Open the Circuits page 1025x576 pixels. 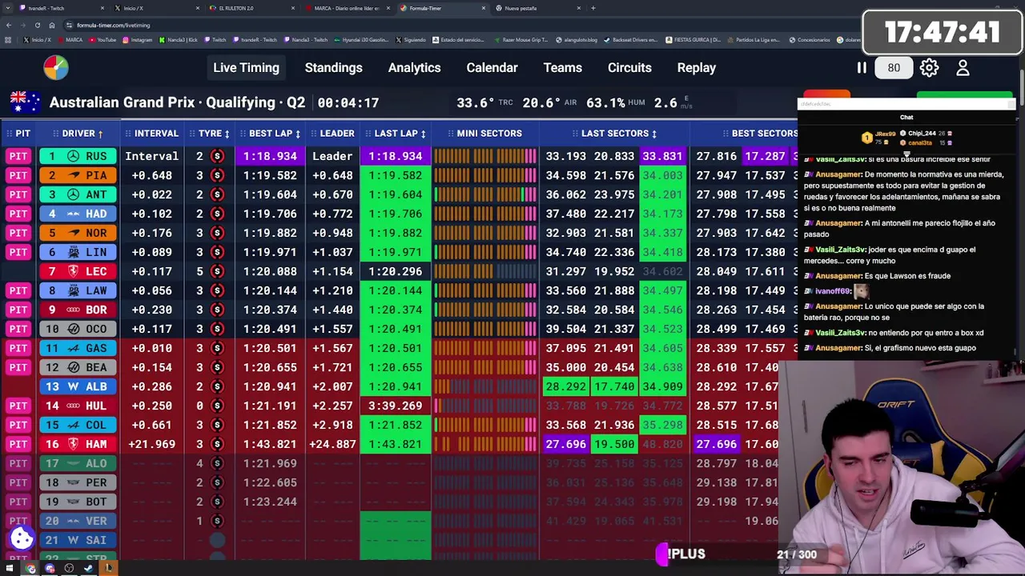point(629,68)
